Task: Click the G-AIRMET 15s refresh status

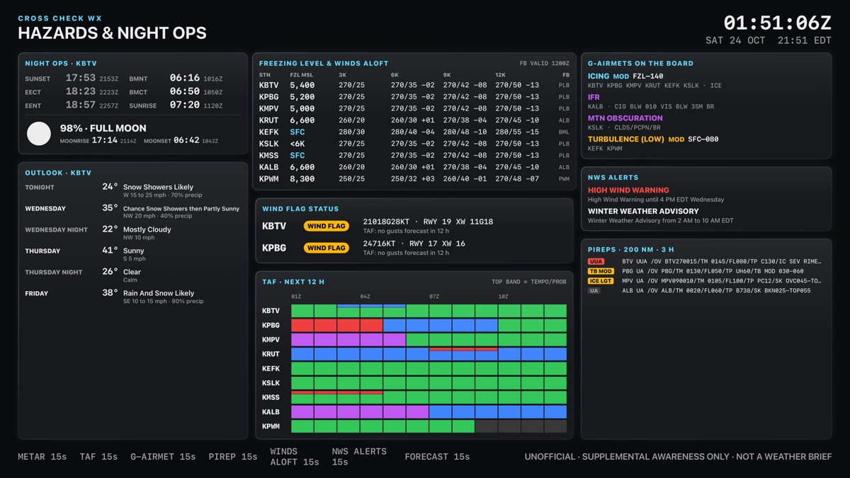Action: tap(163, 457)
